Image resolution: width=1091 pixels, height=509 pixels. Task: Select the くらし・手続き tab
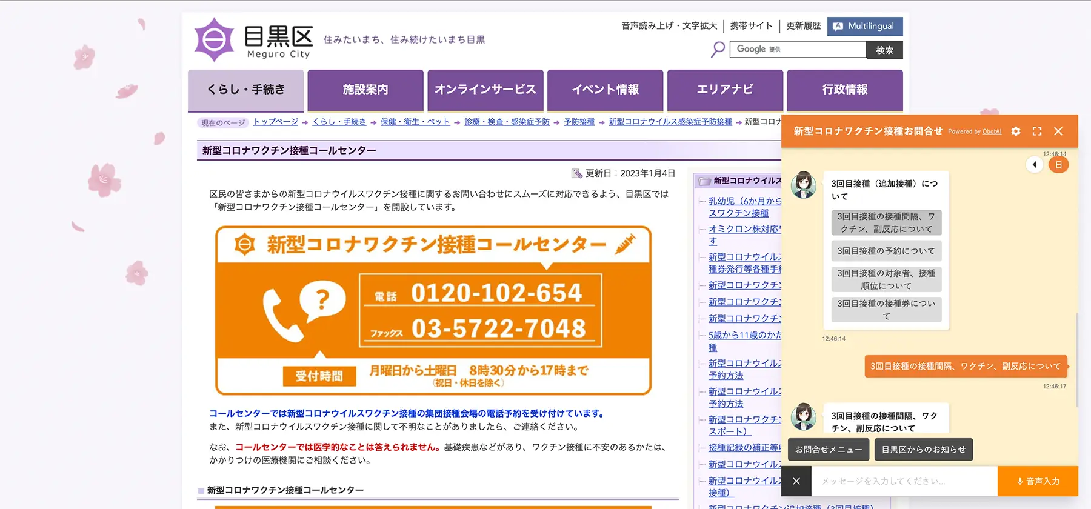tap(245, 90)
